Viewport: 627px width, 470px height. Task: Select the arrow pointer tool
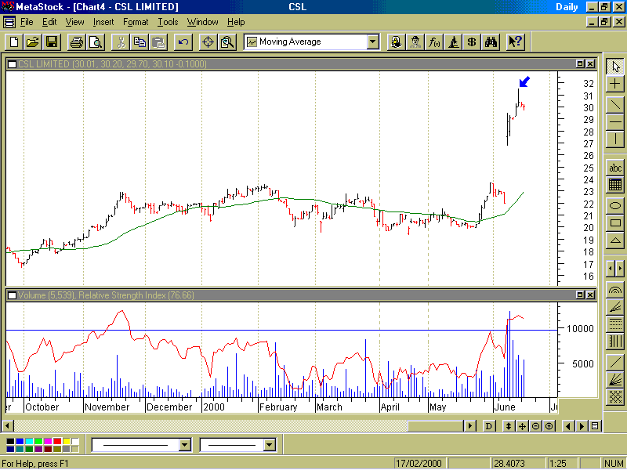point(615,66)
